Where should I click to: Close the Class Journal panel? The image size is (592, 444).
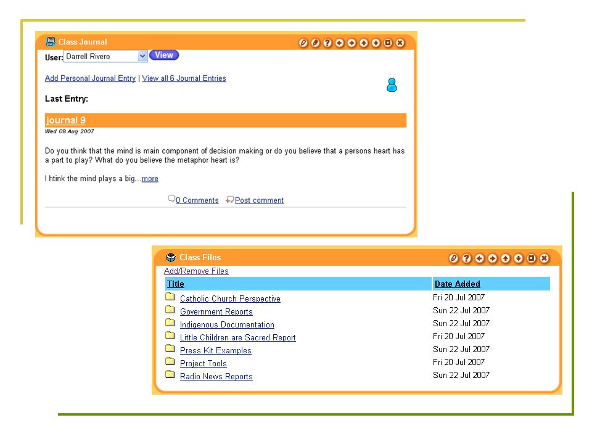coord(400,43)
